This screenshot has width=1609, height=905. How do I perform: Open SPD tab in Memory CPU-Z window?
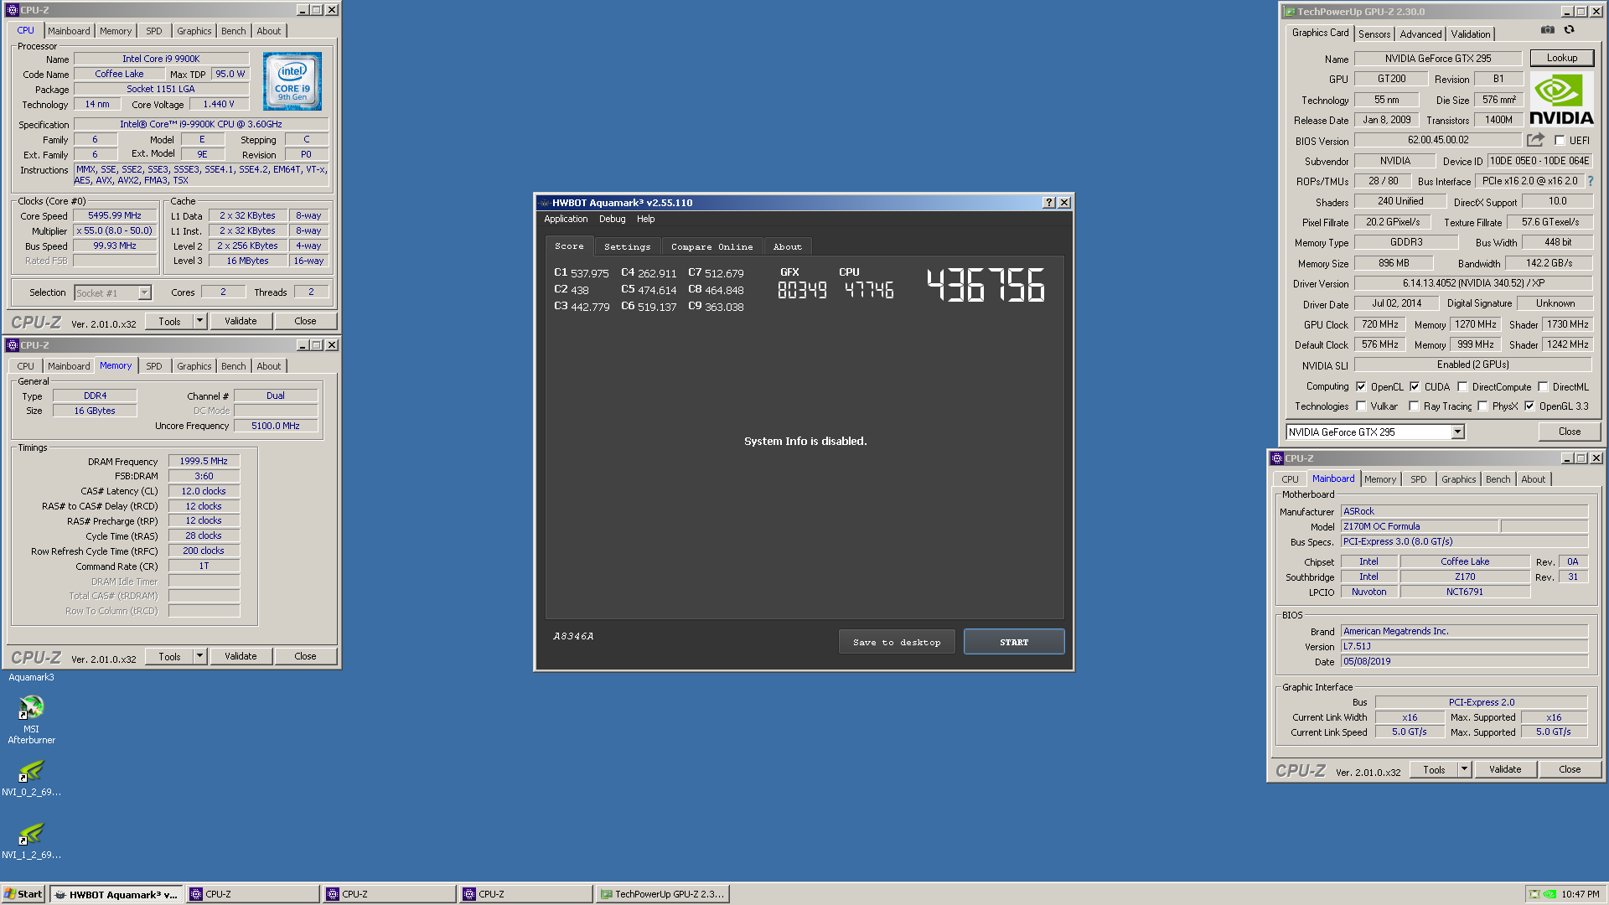pyautogui.click(x=154, y=366)
